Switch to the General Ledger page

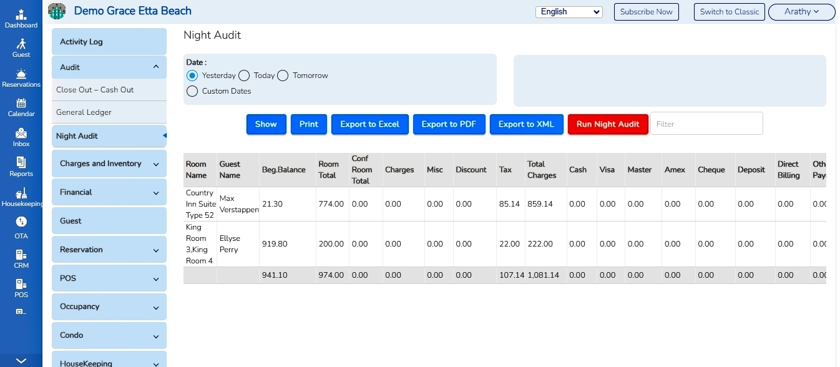click(x=84, y=112)
